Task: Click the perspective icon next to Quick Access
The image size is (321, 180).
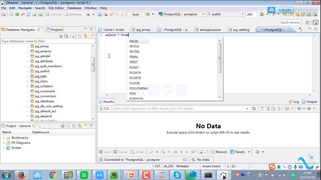Action: (307, 23)
